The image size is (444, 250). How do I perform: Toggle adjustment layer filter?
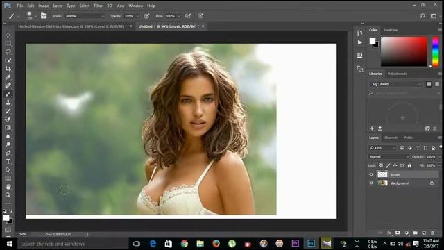click(x=410, y=148)
